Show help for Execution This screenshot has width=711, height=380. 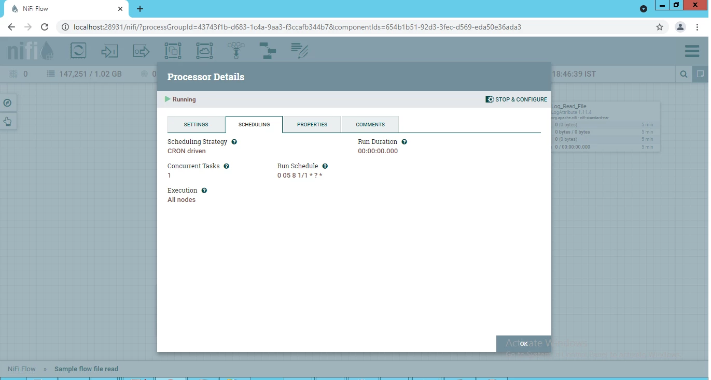pyautogui.click(x=204, y=191)
